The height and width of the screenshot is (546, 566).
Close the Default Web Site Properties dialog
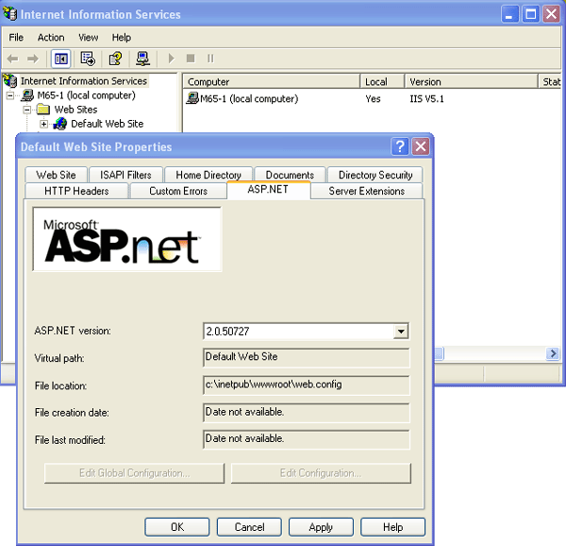click(x=421, y=146)
